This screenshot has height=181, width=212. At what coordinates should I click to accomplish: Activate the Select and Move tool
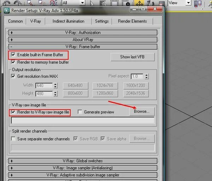(x=139, y=3)
